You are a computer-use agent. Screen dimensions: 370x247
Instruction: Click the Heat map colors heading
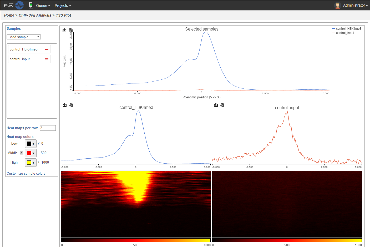(20, 137)
